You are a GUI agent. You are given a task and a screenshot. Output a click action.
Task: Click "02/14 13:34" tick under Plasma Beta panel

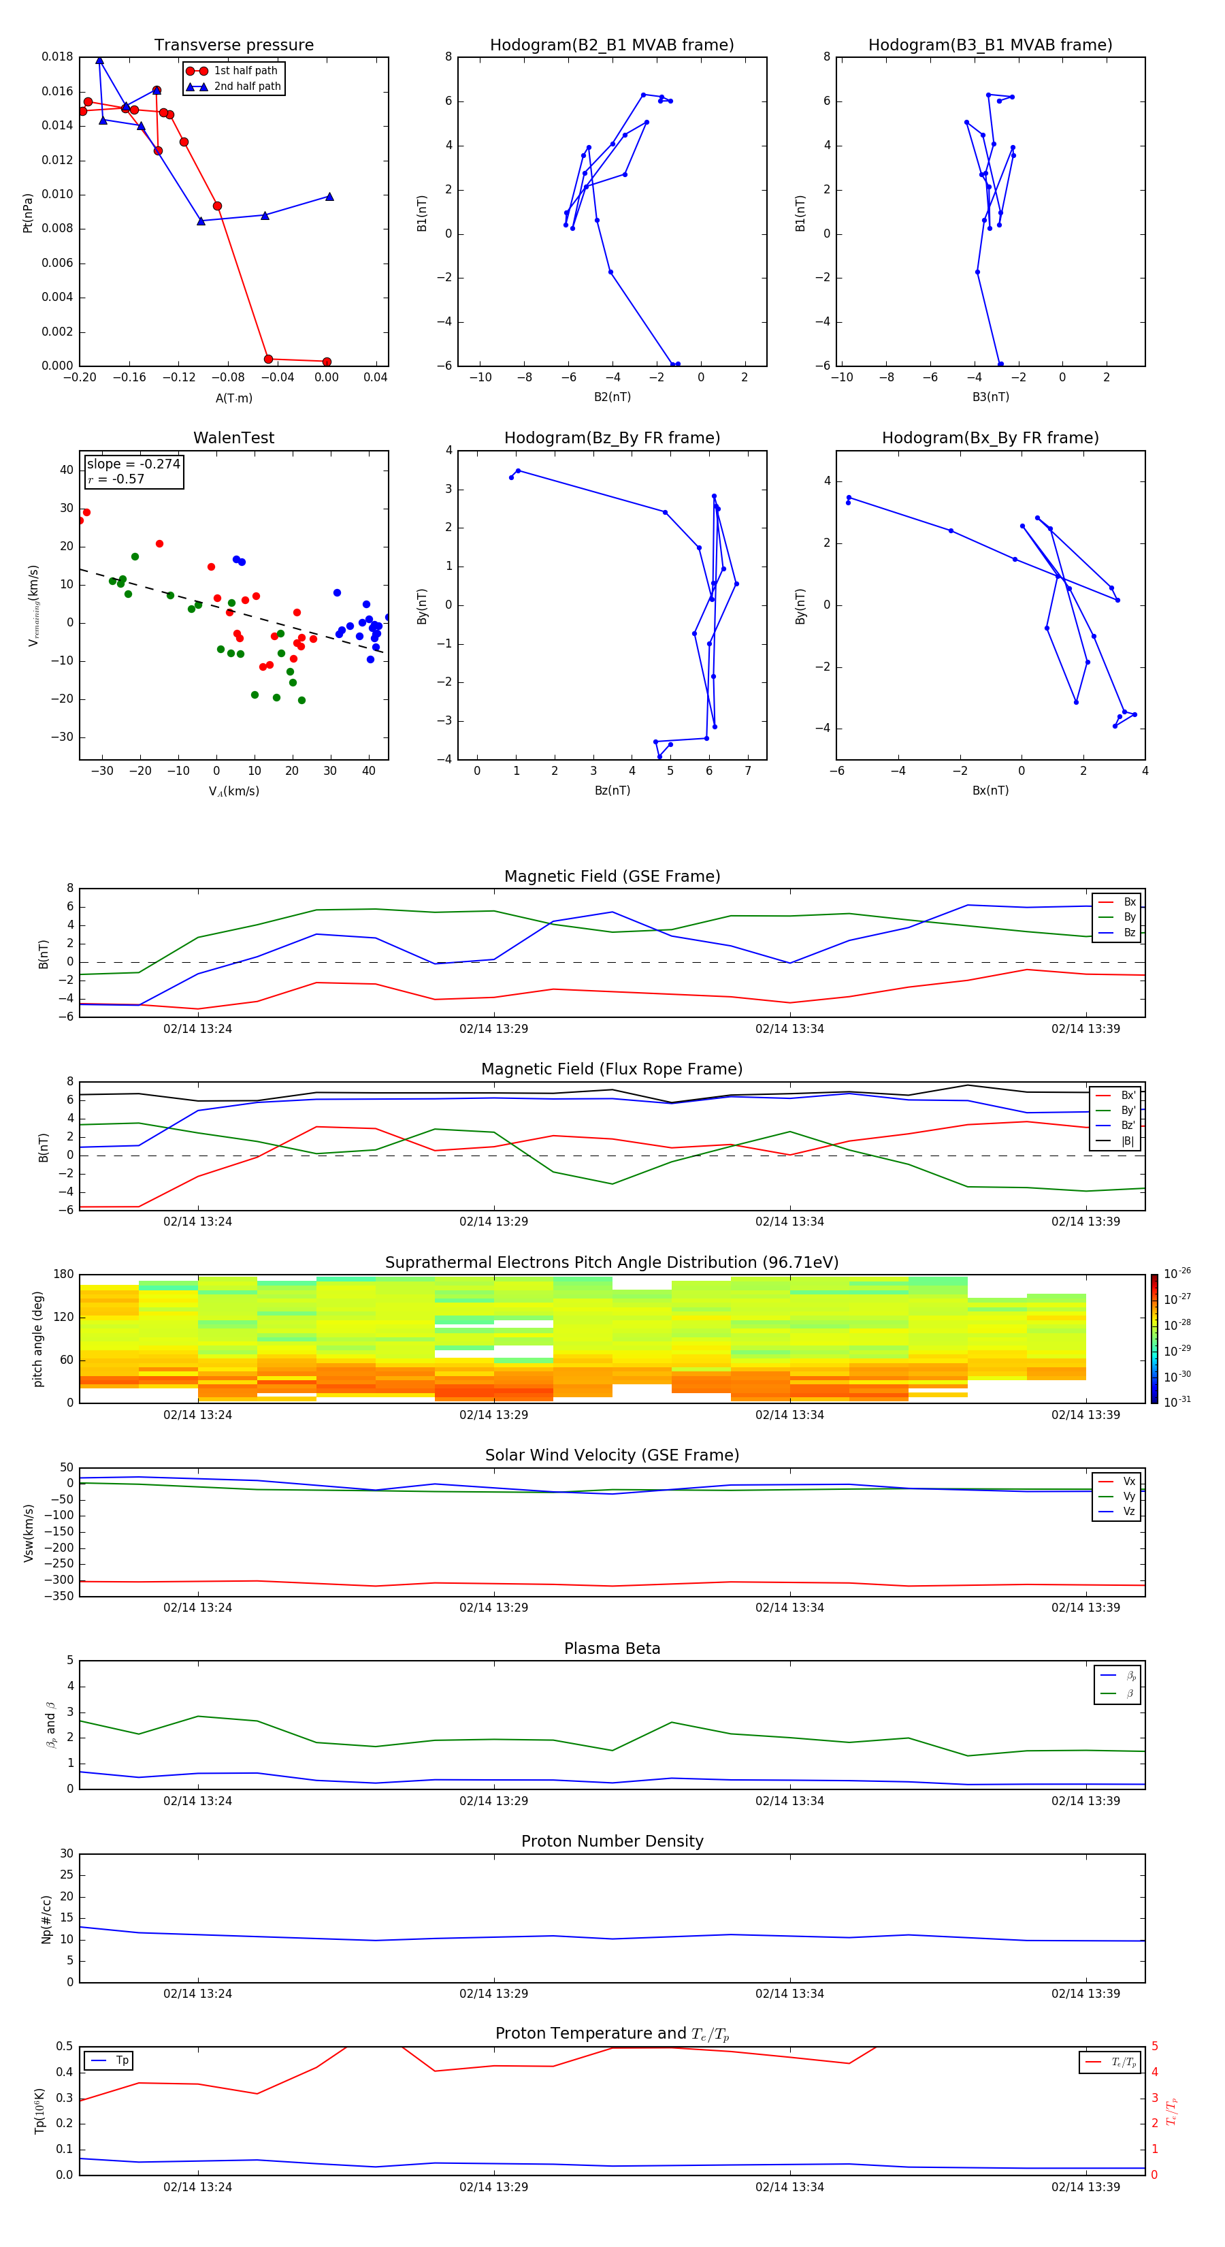tap(789, 1800)
